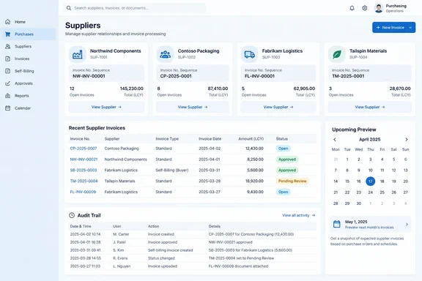Click the NW-INV-00001 sequence field

[x=106, y=73]
